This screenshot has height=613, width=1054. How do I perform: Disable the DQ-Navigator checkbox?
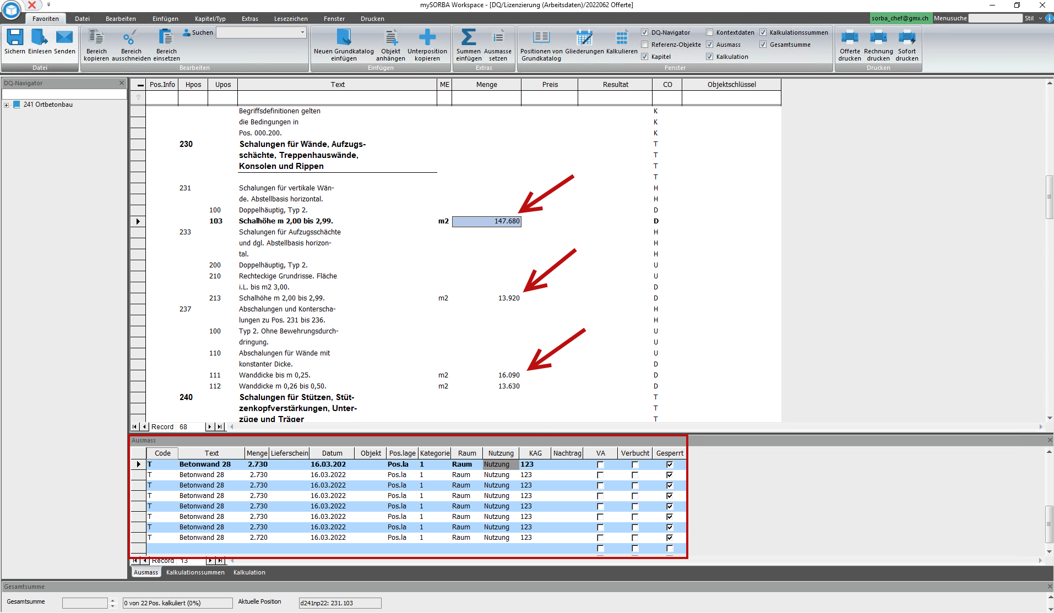click(x=644, y=32)
